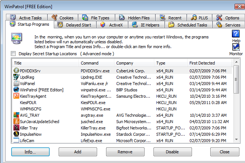Click the Remove button
The image size is (245, 163).
(x=125, y=152)
